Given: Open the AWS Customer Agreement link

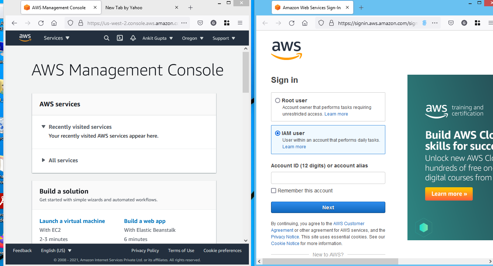Looking at the screenshot, I should pos(317,227).
